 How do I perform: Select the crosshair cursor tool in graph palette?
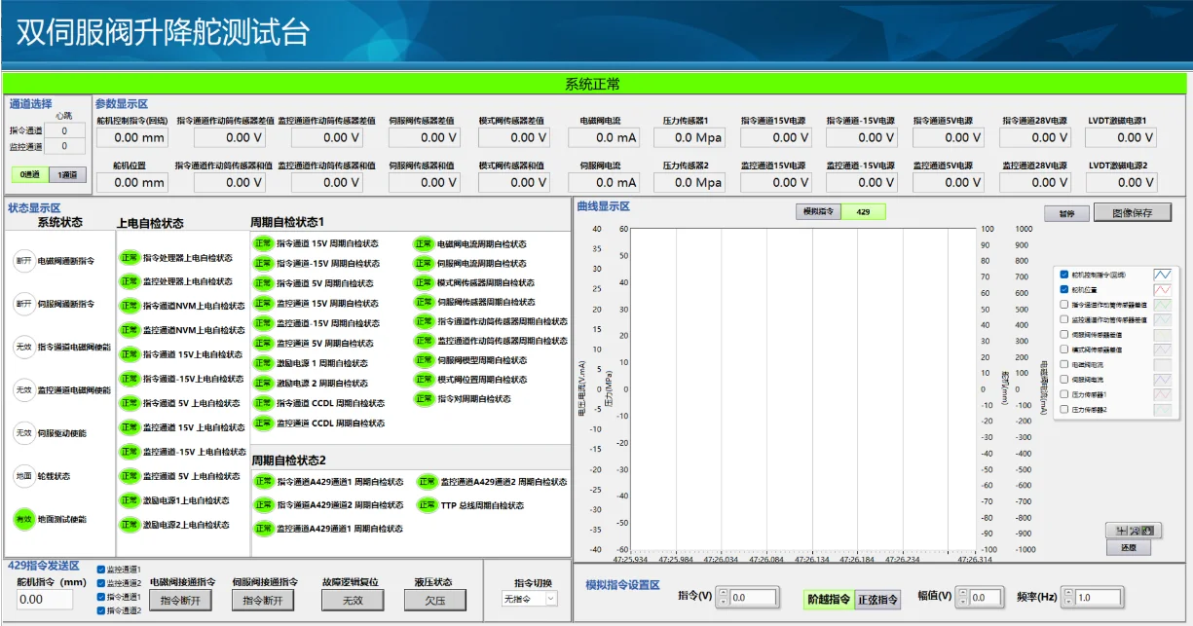(1120, 531)
